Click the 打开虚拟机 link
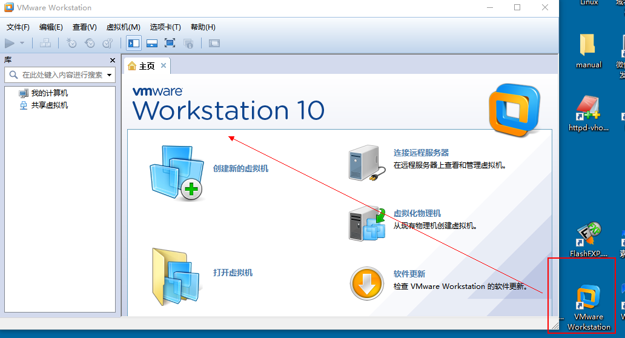The width and height of the screenshot is (625, 338). tap(233, 273)
